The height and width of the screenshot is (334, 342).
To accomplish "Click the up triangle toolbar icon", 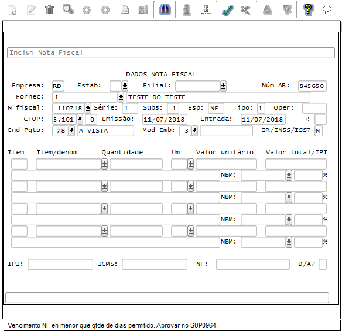I will [x=268, y=10].
